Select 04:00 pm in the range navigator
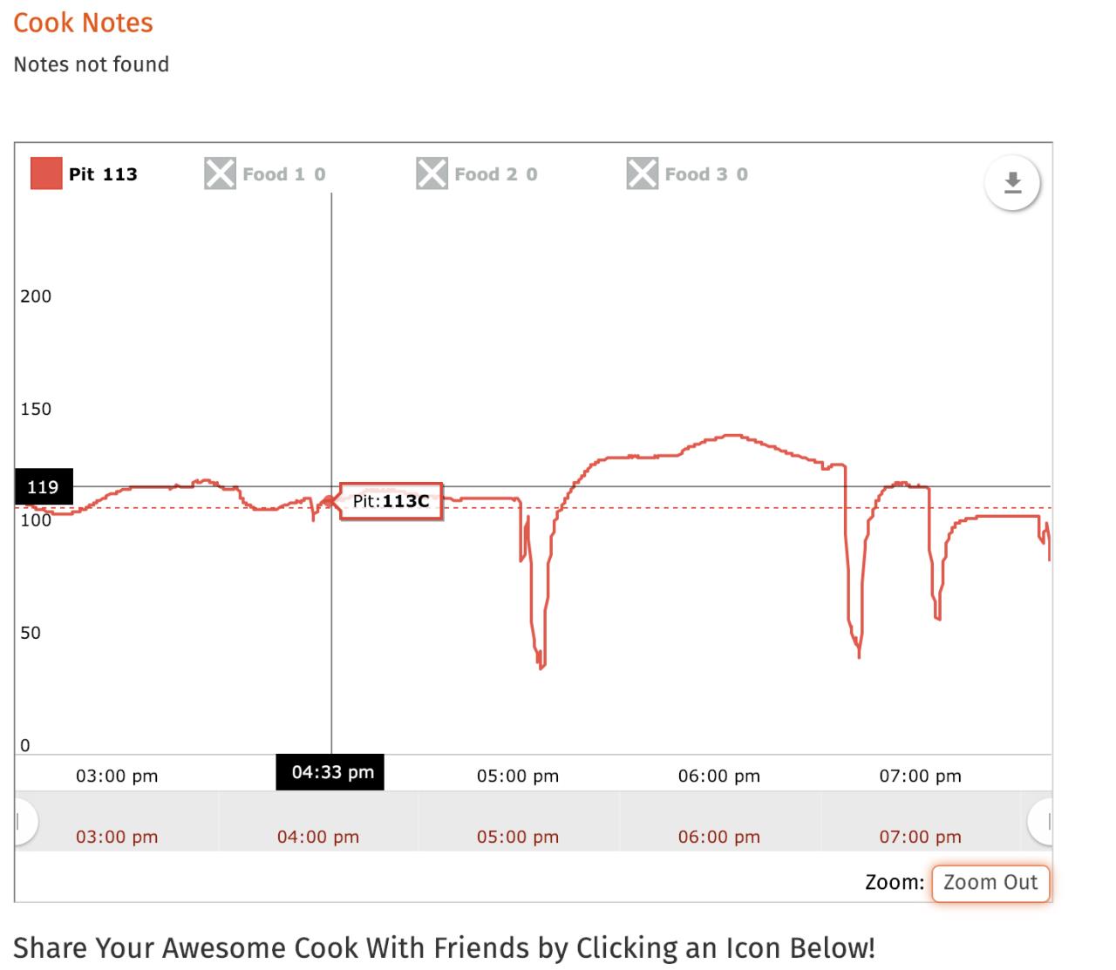 pyautogui.click(x=318, y=837)
